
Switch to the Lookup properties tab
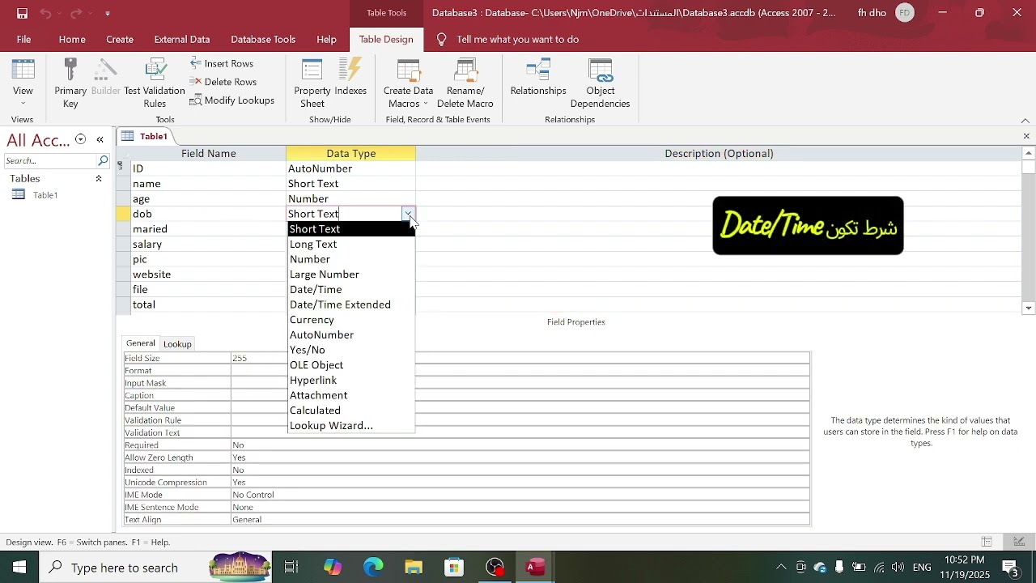pyautogui.click(x=177, y=344)
